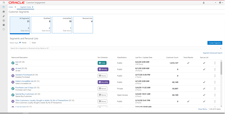225x114 pixels.
Task: Open the Ohio Customers, Loyalty segment link
Action: tap(42, 100)
